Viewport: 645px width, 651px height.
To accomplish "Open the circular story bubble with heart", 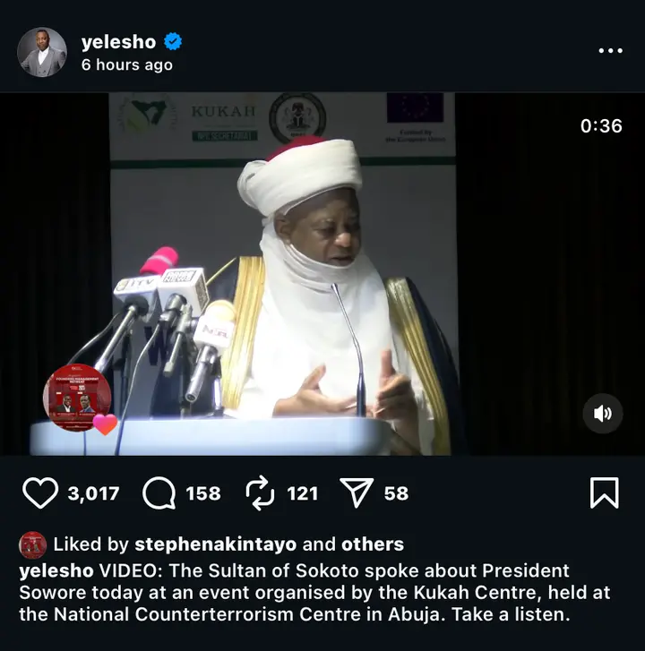I will [x=77, y=398].
